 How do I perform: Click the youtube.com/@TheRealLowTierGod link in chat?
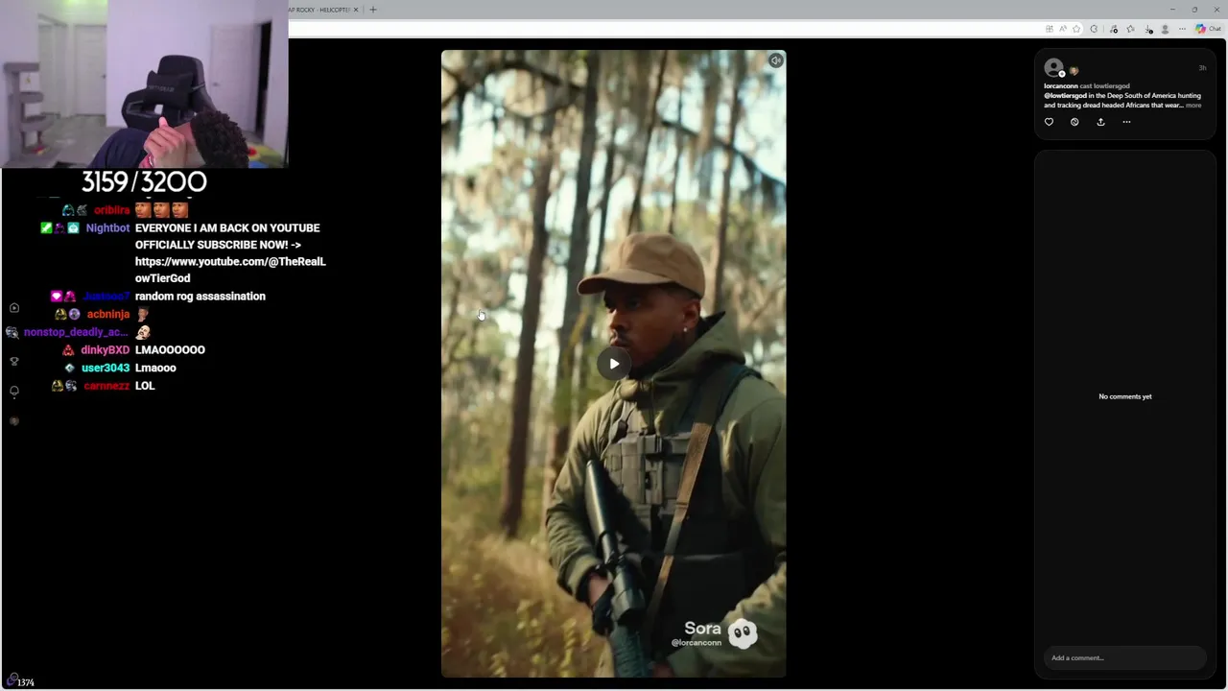[230, 270]
